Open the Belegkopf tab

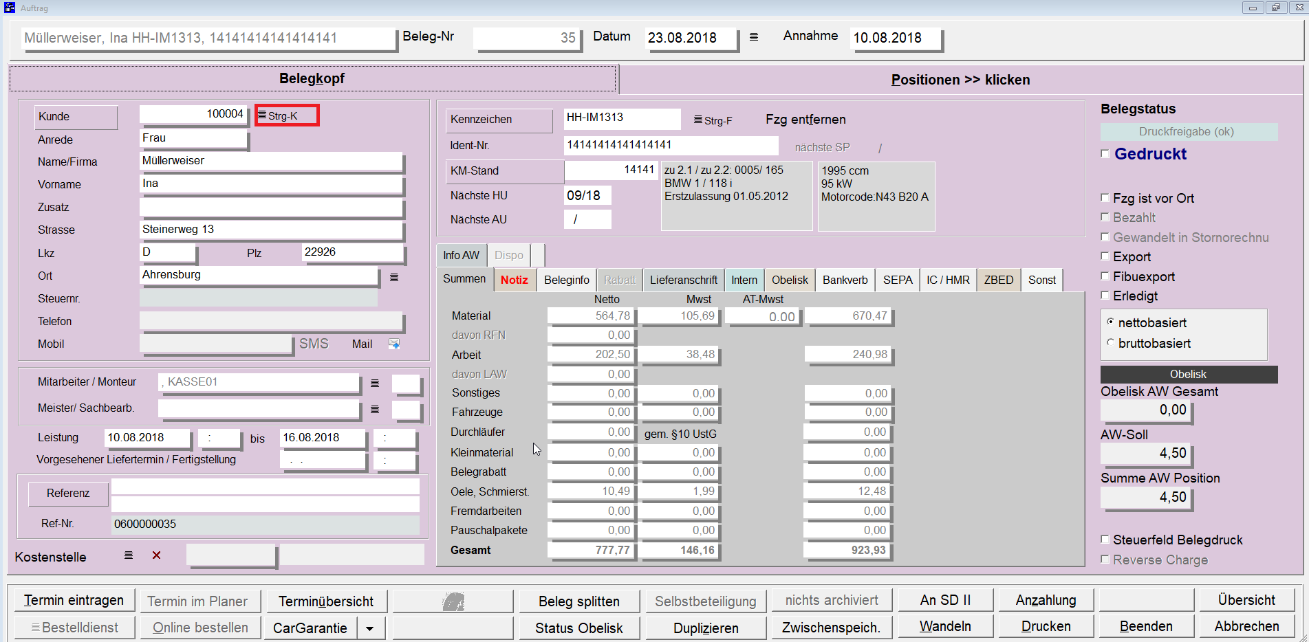tap(312, 78)
